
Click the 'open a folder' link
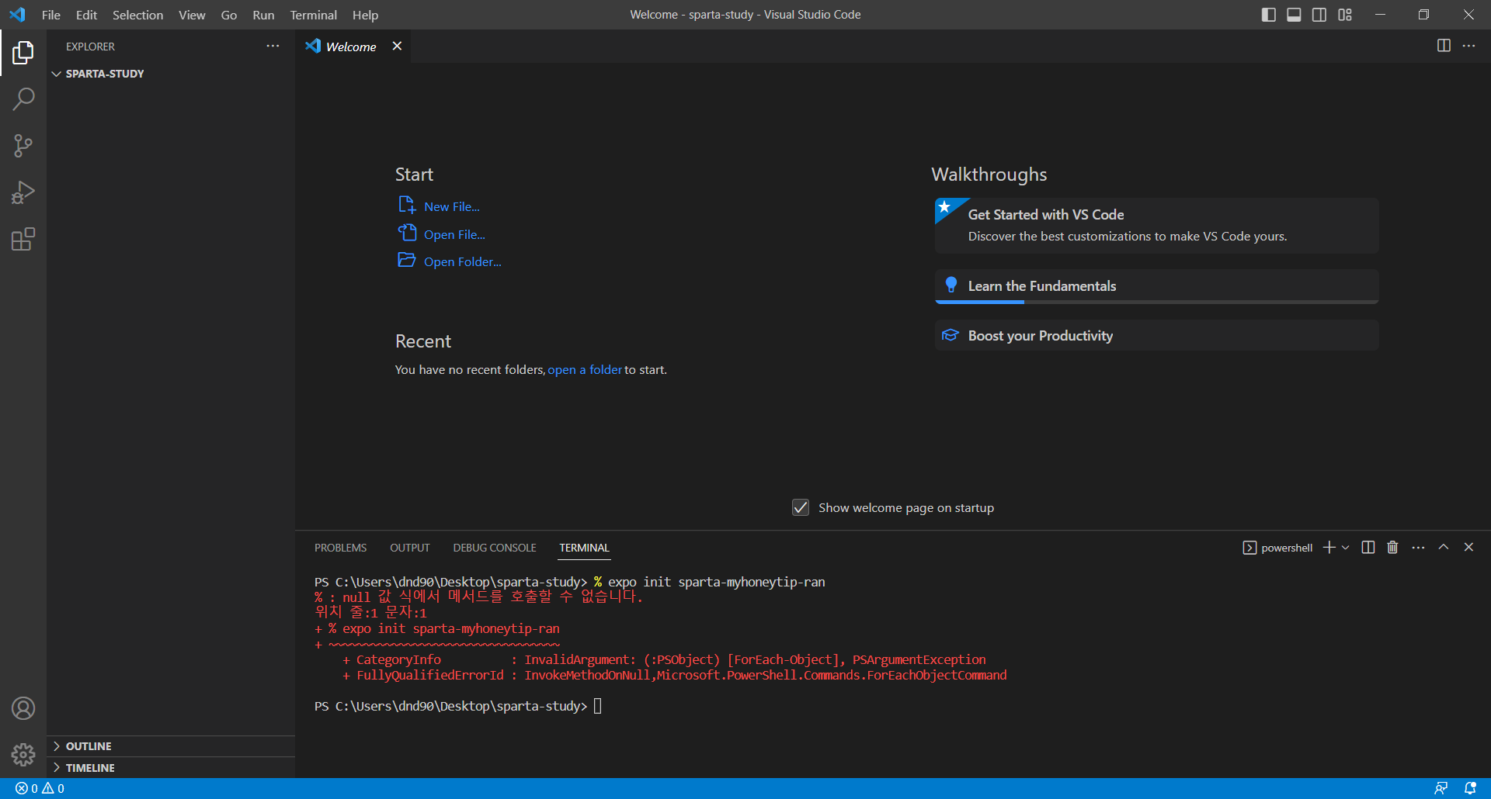[585, 369]
